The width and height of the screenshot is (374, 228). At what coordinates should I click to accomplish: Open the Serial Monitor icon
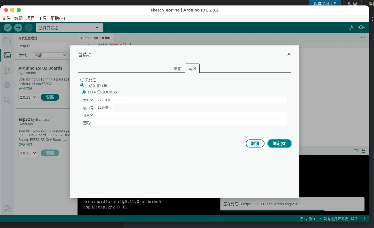361,28
